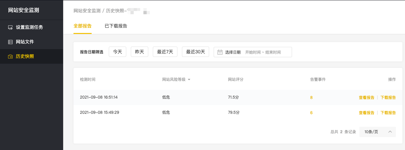The image size is (405, 150).
Task: Open the 8 alert events link
Action: (x=311, y=98)
